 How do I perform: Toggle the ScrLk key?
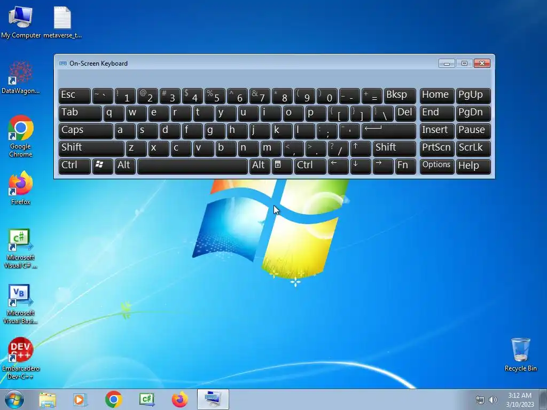(473, 148)
